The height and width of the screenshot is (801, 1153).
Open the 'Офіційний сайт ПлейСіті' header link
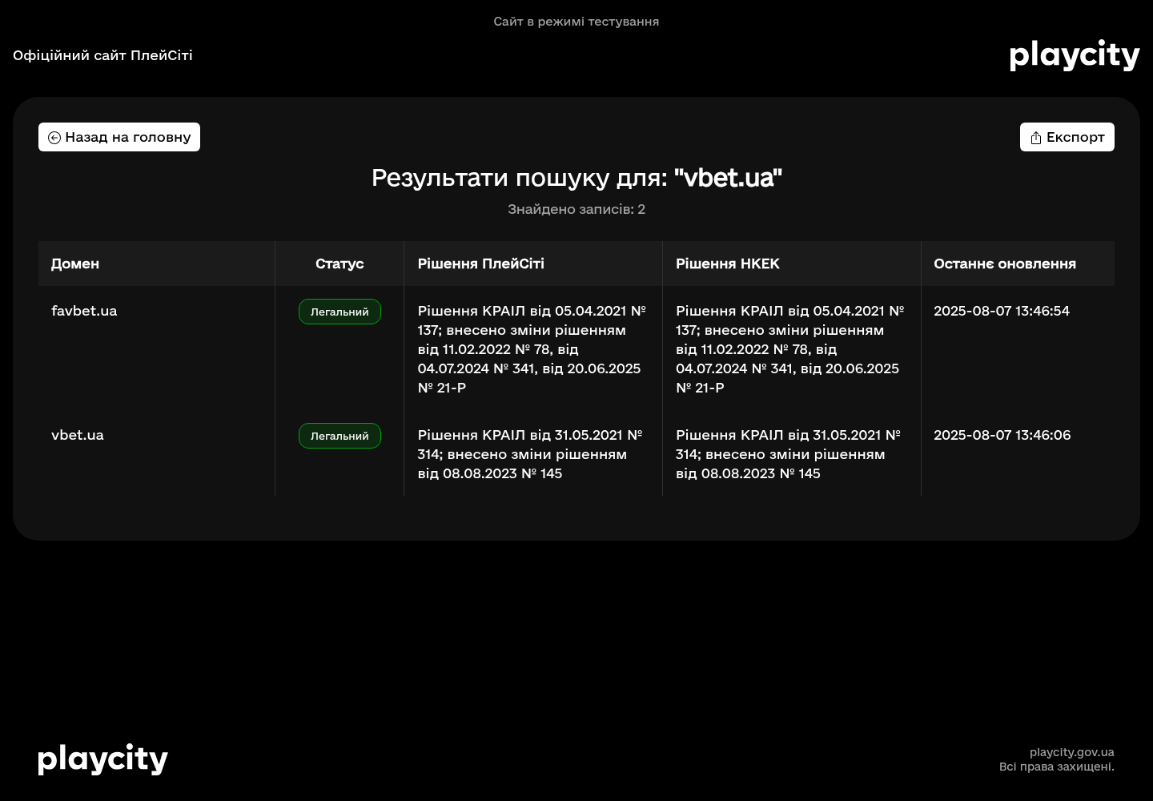(x=102, y=55)
